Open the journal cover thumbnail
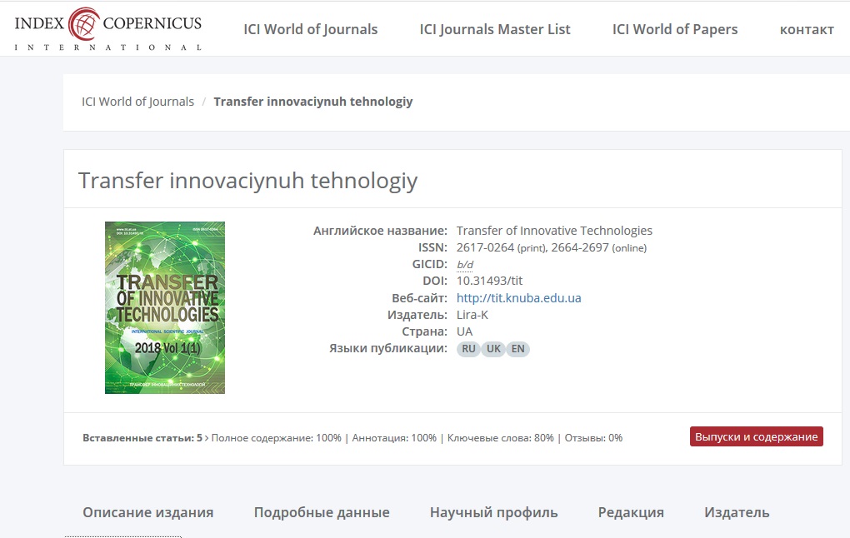The height and width of the screenshot is (538, 850). point(165,307)
